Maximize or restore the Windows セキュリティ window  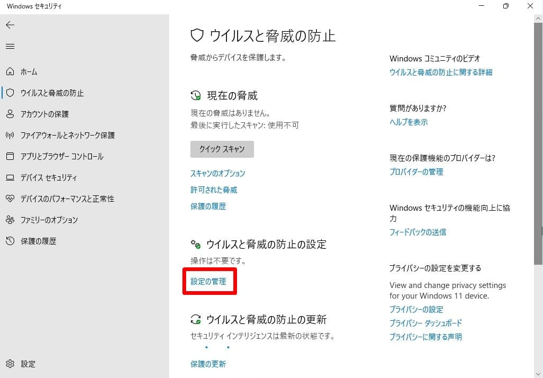[x=505, y=6]
